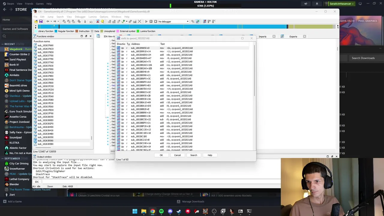
Task: Open the Jump menu in IDA
Action: click(x=50, y=17)
